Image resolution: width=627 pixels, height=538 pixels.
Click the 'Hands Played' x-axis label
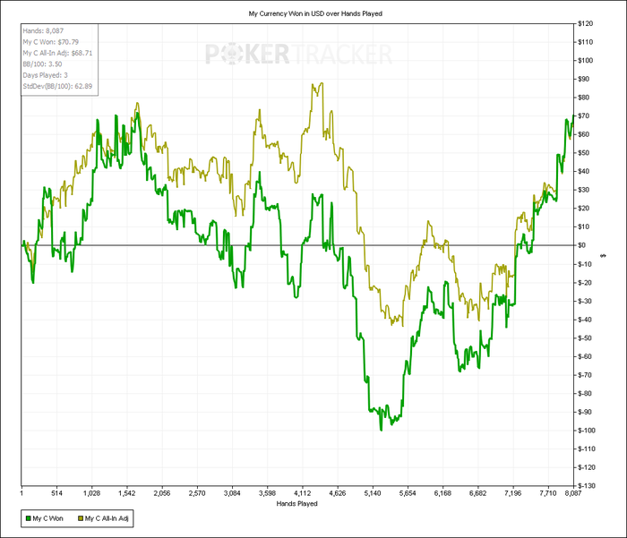(x=297, y=504)
